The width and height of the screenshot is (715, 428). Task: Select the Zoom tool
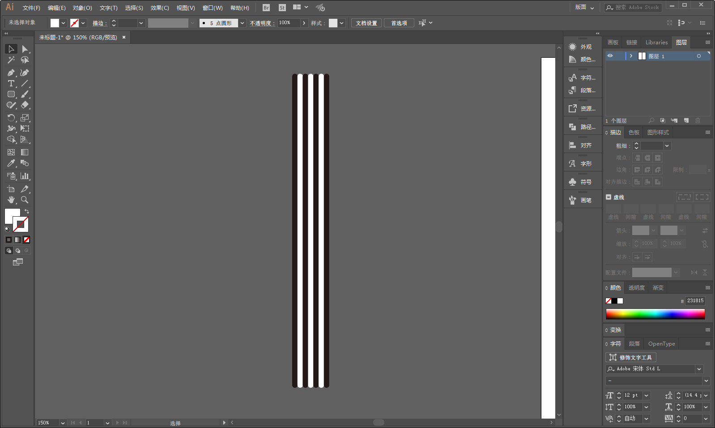[x=25, y=200]
